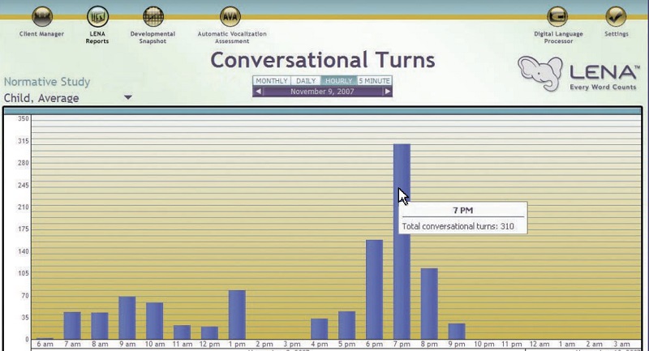Go to previous date with left arrow

(258, 92)
